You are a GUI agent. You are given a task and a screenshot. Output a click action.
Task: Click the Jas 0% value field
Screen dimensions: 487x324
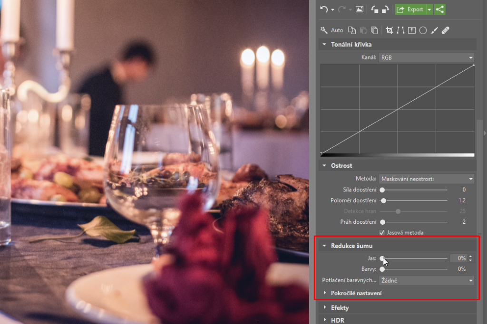tap(458, 258)
